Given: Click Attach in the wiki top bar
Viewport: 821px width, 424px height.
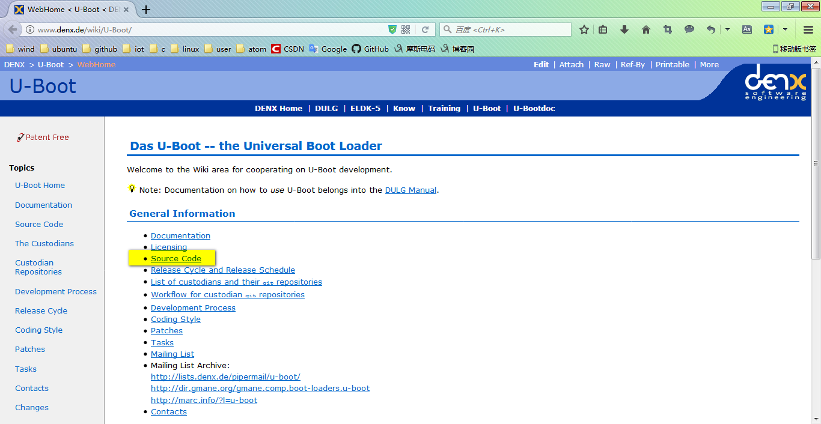Looking at the screenshot, I should click(x=572, y=64).
